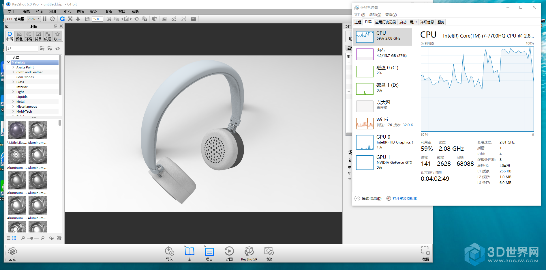Toggle the 项目 project panel button
This screenshot has height=270, width=546.
(x=209, y=254)
